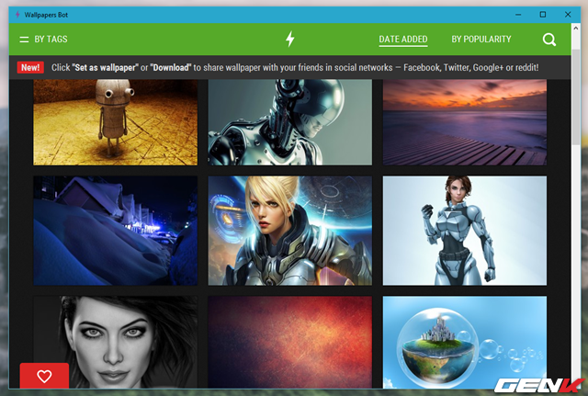Open the BY TAGS menu

(x=51, y=40)
